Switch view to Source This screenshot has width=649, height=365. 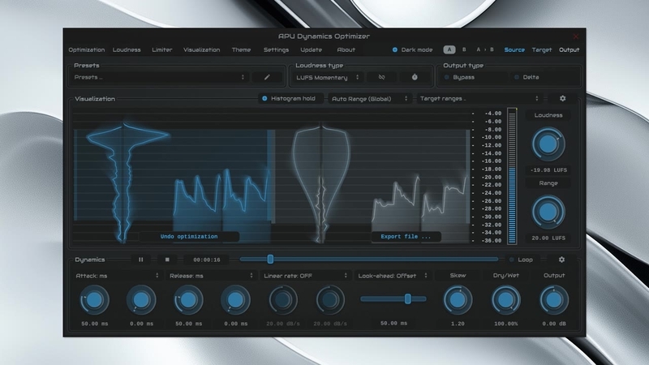point(514,49)
